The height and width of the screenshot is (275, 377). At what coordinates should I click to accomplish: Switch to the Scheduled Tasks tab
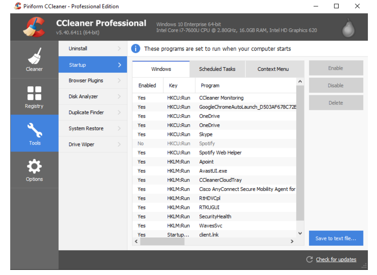pyautogui.click(x=218, y=69)
